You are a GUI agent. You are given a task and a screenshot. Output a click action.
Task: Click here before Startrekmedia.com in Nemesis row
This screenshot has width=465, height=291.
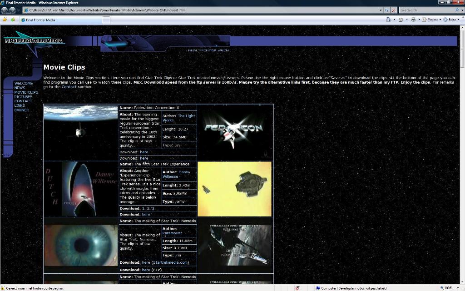(x=146, y=262)
